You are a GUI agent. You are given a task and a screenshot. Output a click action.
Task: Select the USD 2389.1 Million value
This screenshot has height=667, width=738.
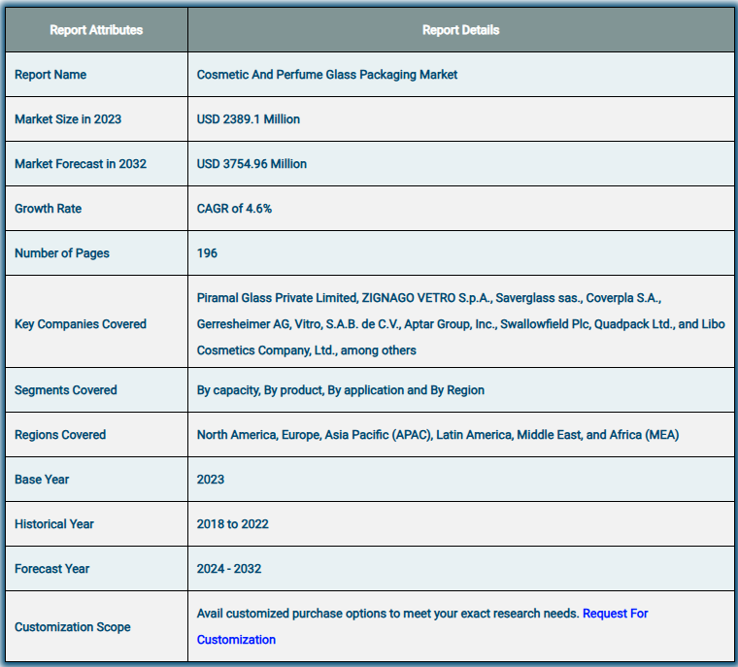248,119
